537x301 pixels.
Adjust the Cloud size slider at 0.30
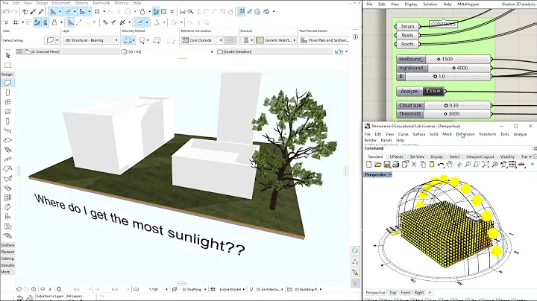click(x=444, y=105)
